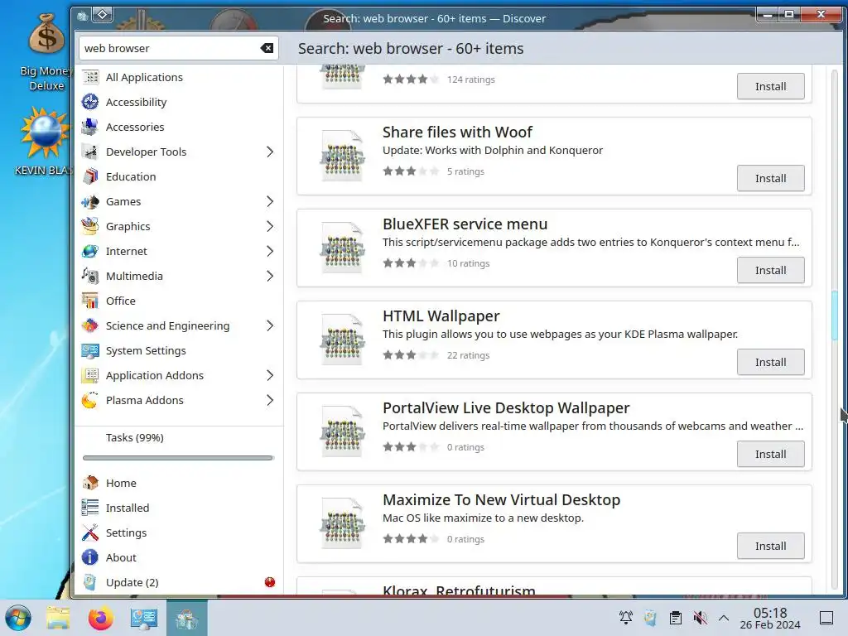Click the notifications bell tray icon

click(626, 618)
